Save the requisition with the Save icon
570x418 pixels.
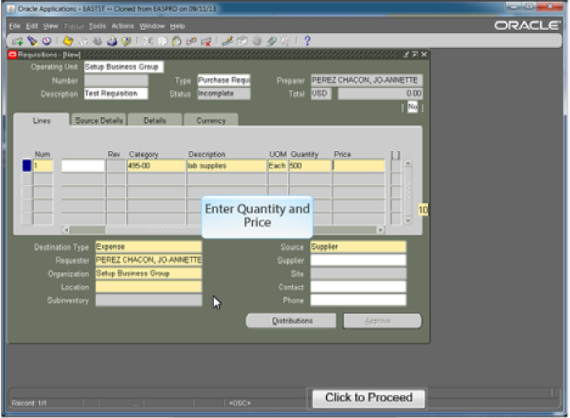[68, 41]
